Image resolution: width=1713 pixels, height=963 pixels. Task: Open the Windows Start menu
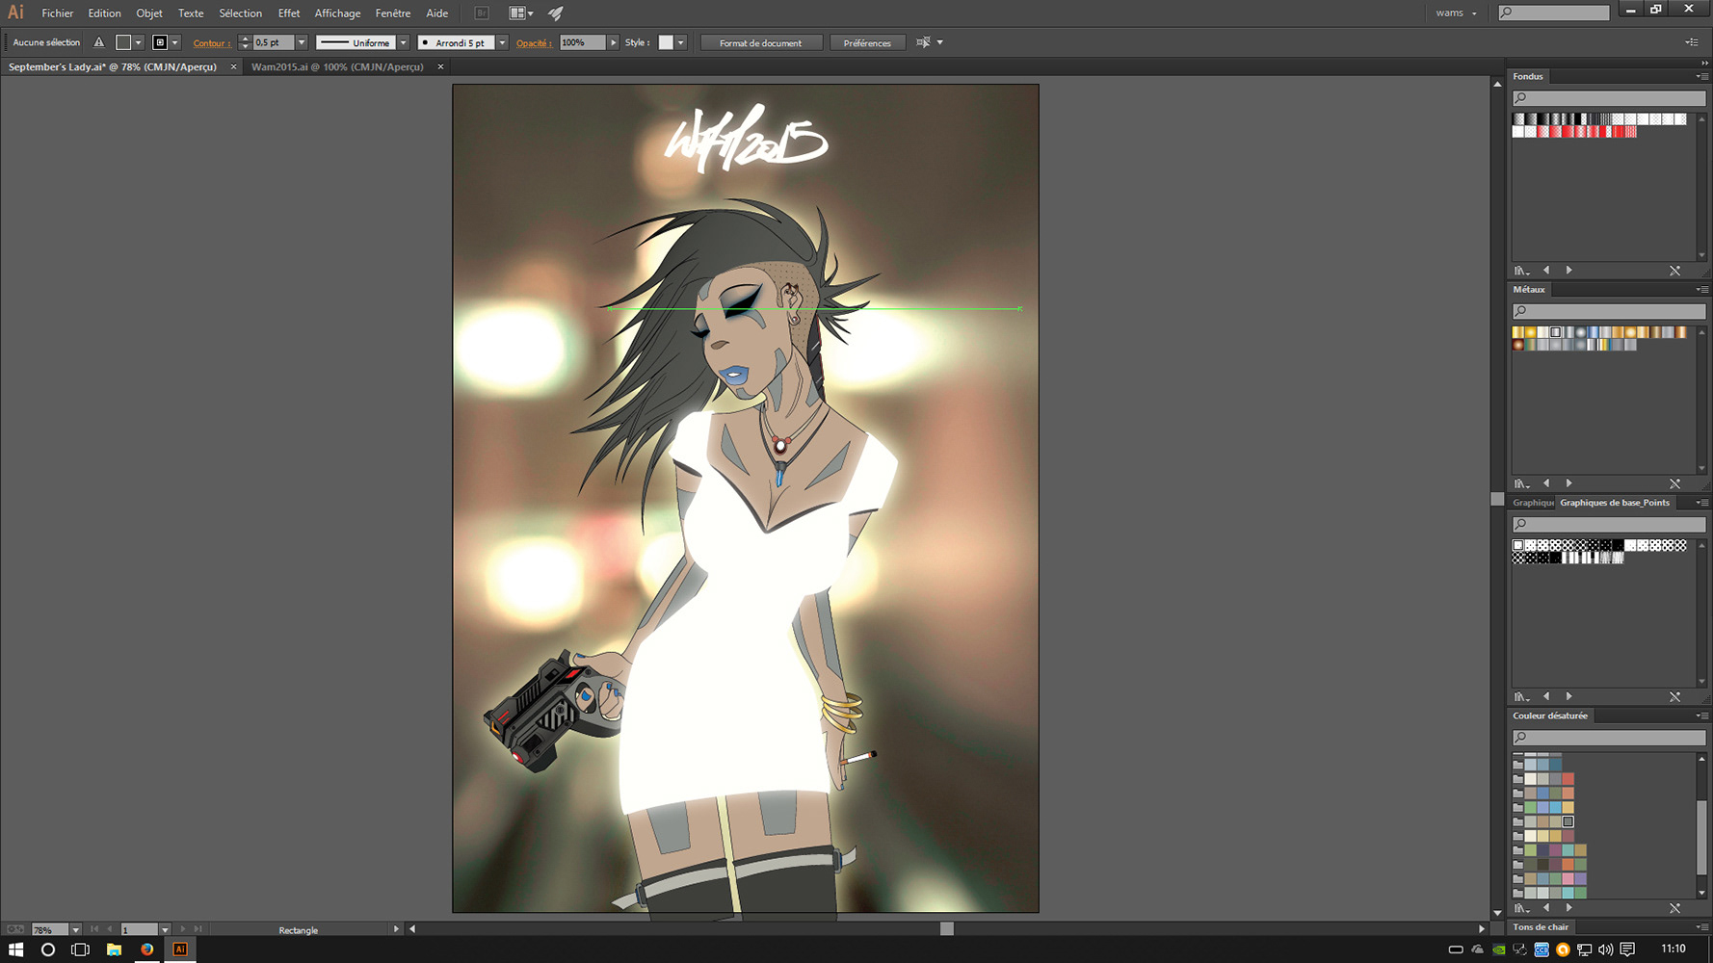[15, 949]
